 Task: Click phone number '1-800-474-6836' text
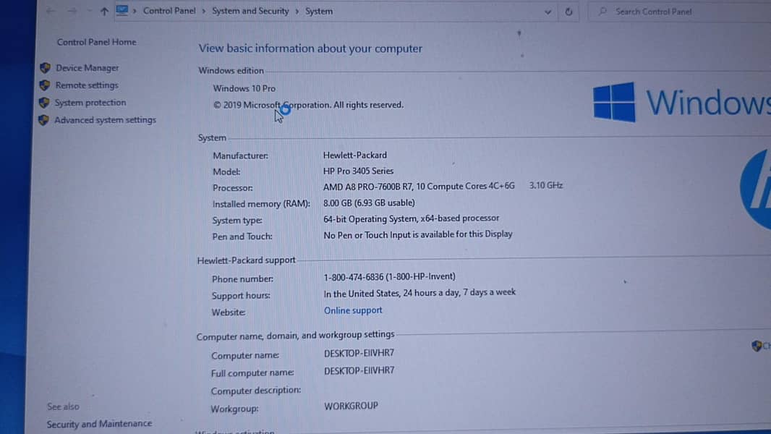click(x=389, y=277)
